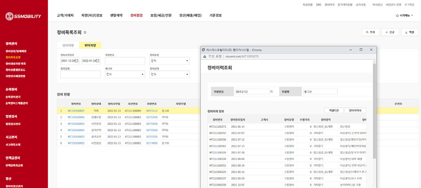Select 순회정비관리 in the sidebar
This screenshot has height=188, width=421.
pos(13,97)
